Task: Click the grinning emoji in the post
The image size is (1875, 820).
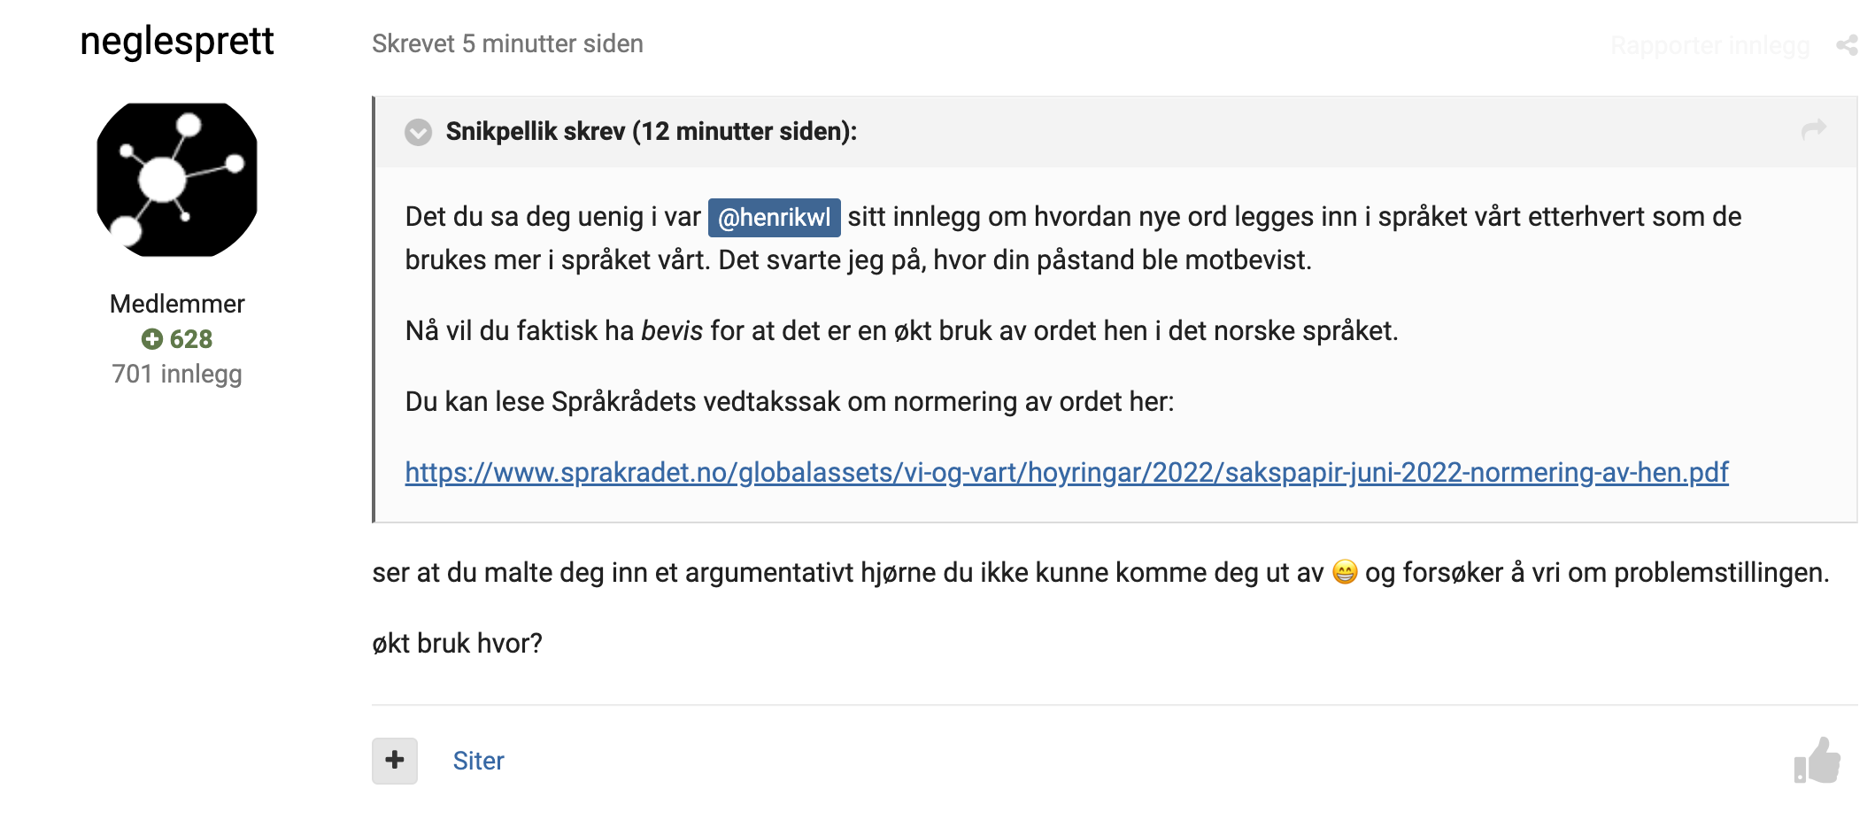Action: coord(1345,573)
